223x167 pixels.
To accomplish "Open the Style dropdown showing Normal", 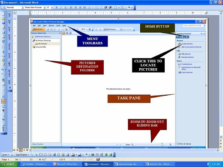I will pyautogui.click(x=23, y=7).
